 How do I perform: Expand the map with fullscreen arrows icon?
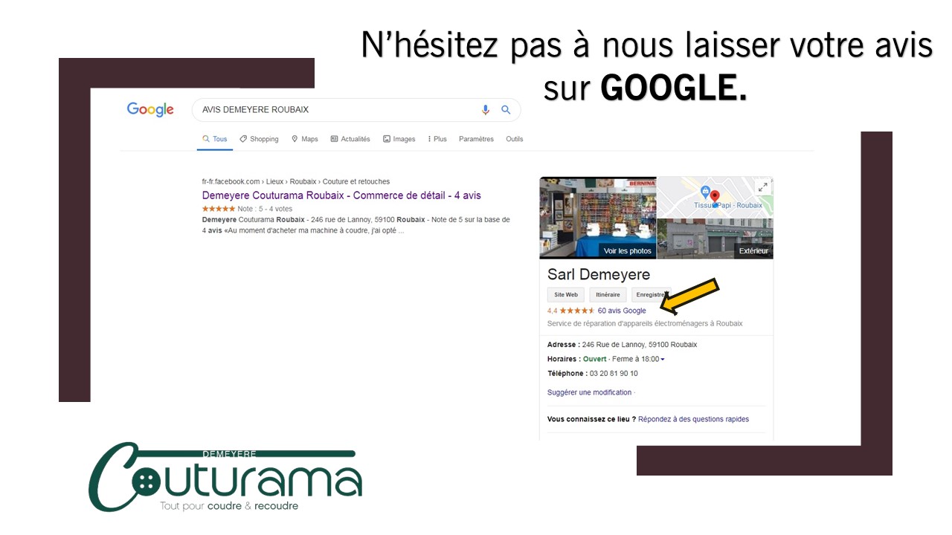click(762, 187)
